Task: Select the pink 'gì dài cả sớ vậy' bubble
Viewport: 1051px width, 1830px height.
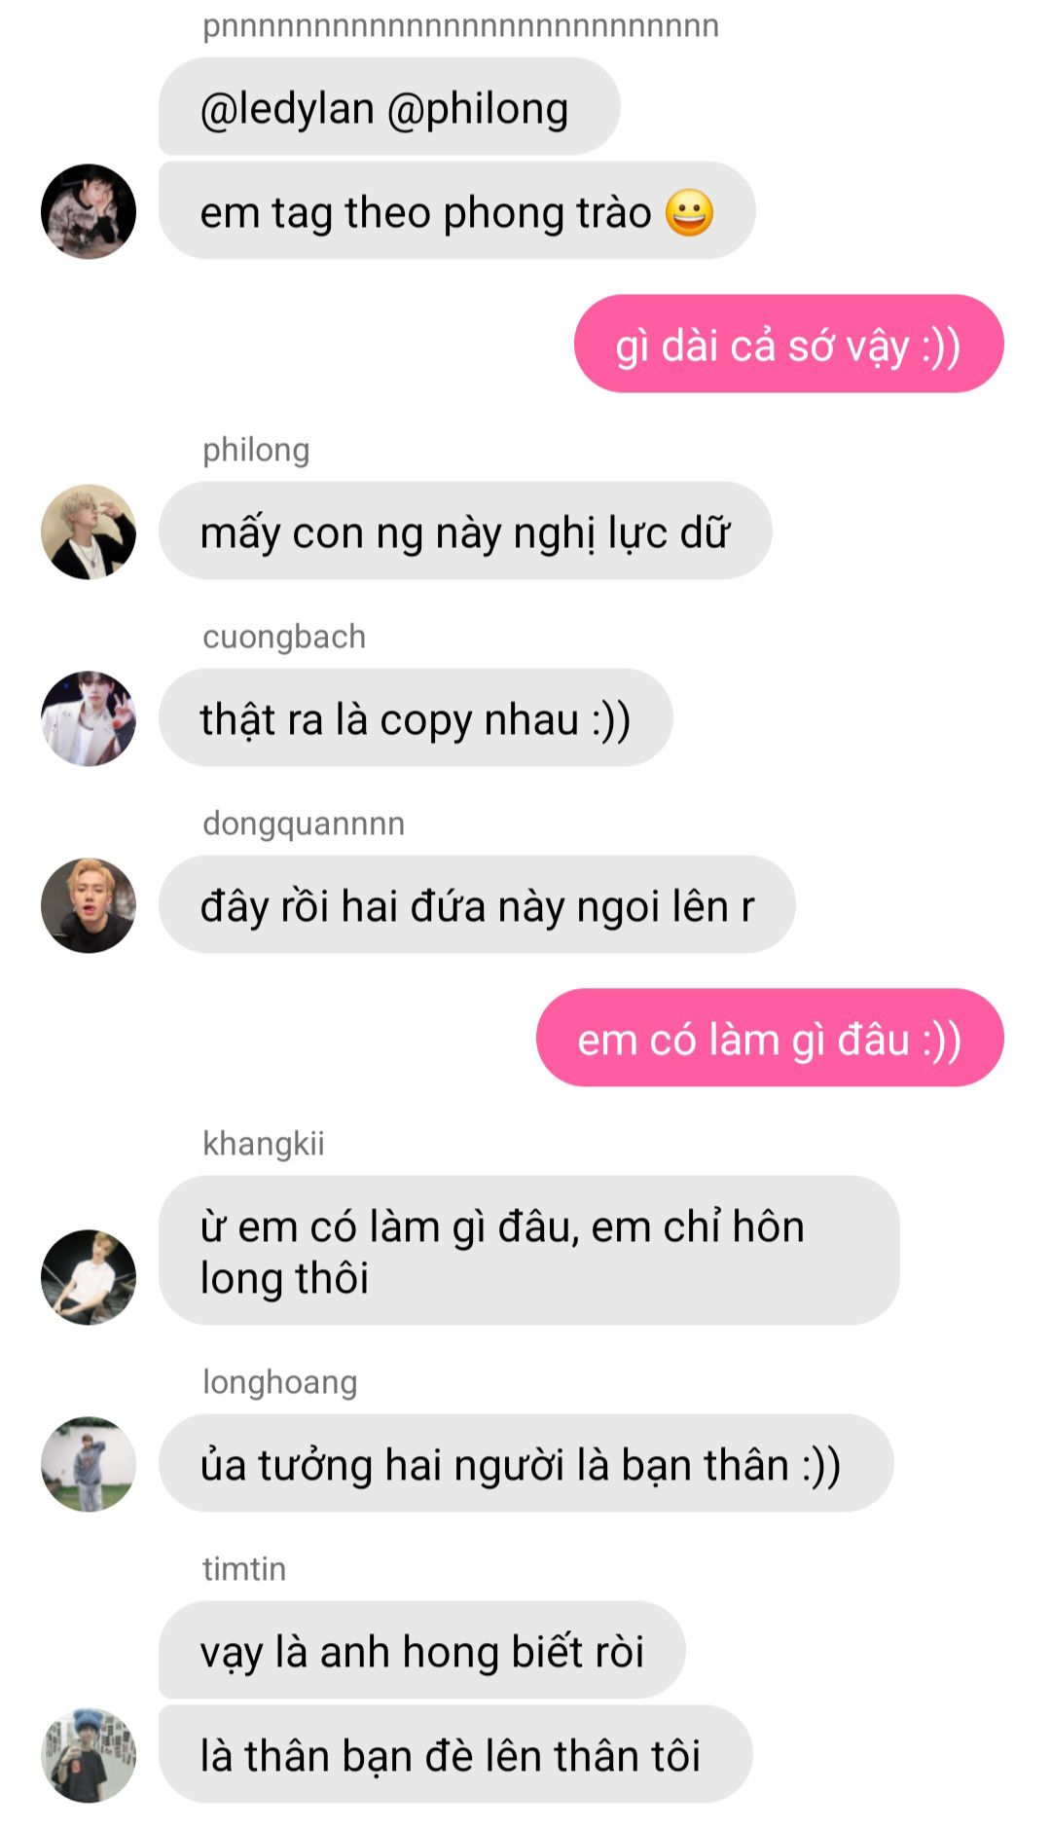Action: pyautogui.click(x=788, y=344)
